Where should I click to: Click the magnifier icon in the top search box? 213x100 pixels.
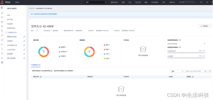point(106,2)
